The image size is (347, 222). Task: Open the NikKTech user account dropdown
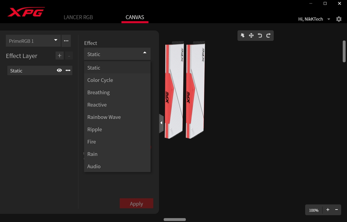(329, 19)
